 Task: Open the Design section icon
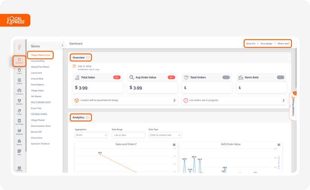[x=19, y=112]
